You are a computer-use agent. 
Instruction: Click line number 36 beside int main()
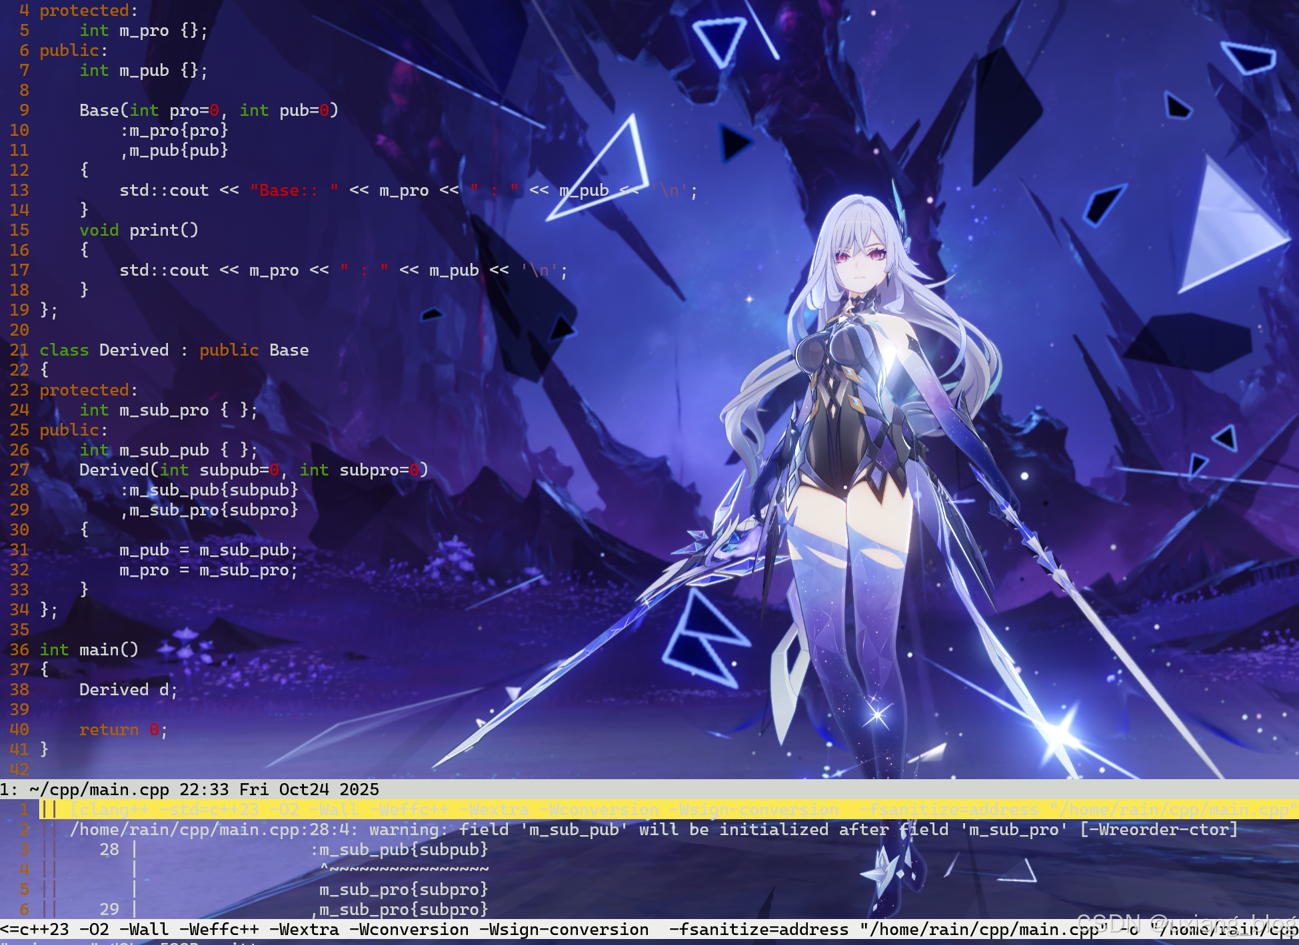pos(19,650)
